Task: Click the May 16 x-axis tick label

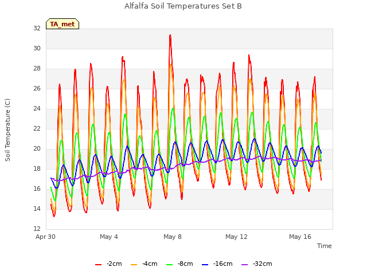Action: coord(300,237)
